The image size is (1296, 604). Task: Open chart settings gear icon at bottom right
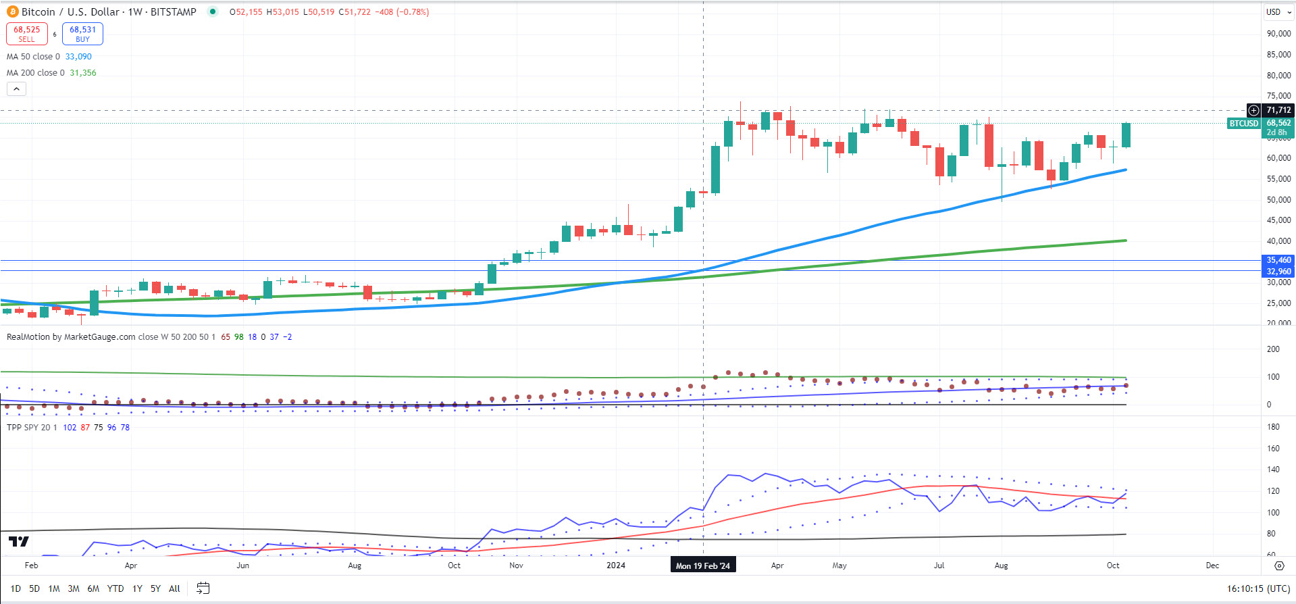[1279, 565]
